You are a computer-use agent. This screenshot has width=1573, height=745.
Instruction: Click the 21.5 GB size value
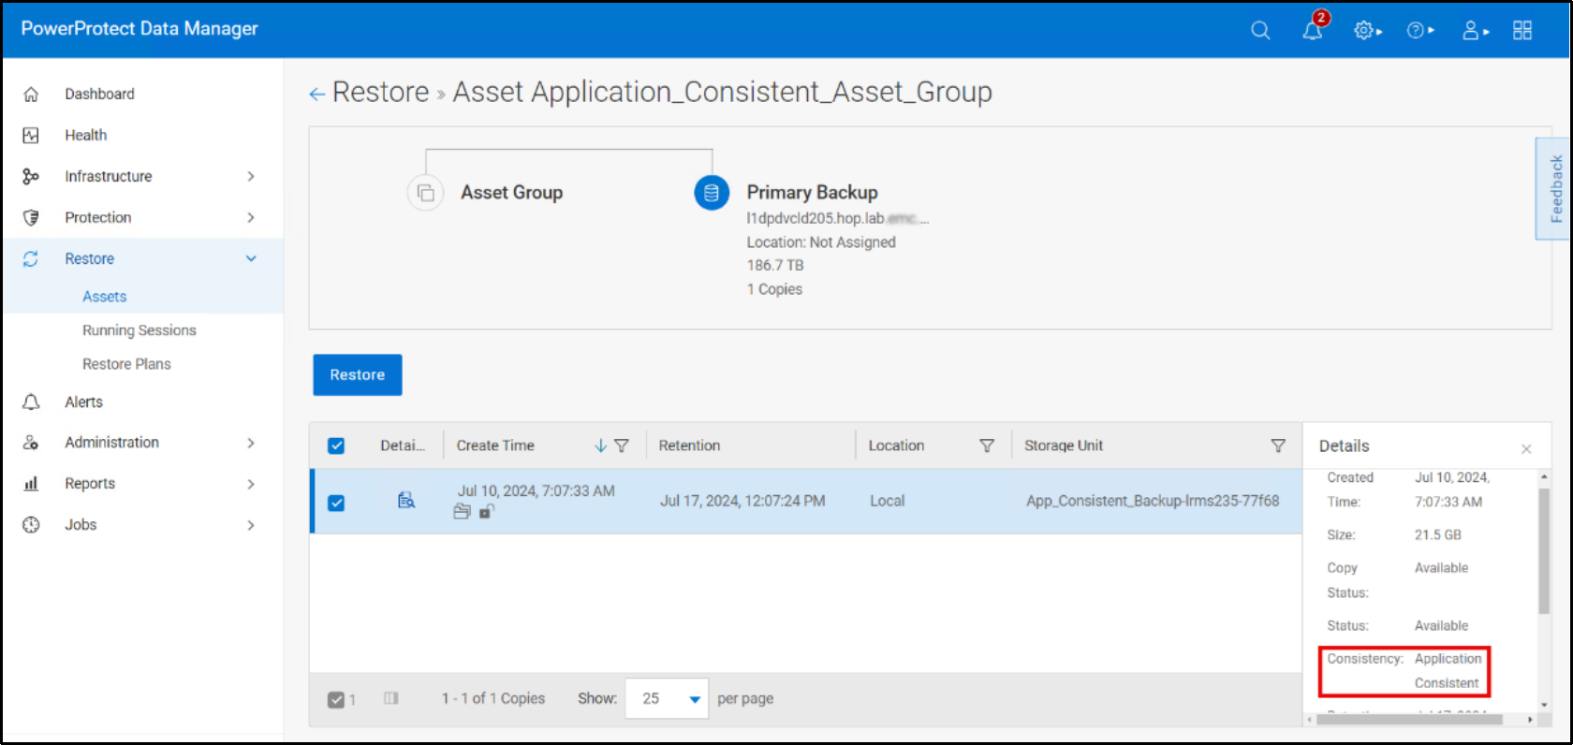click(1438, 534)
